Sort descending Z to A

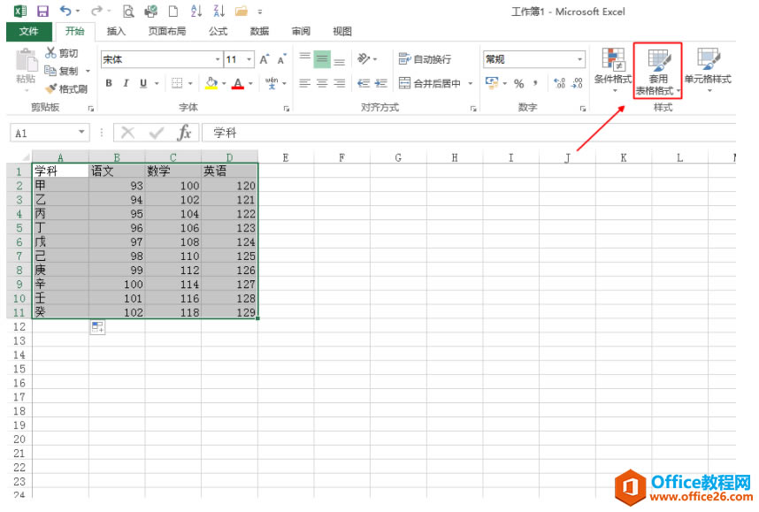click(219, 11)
